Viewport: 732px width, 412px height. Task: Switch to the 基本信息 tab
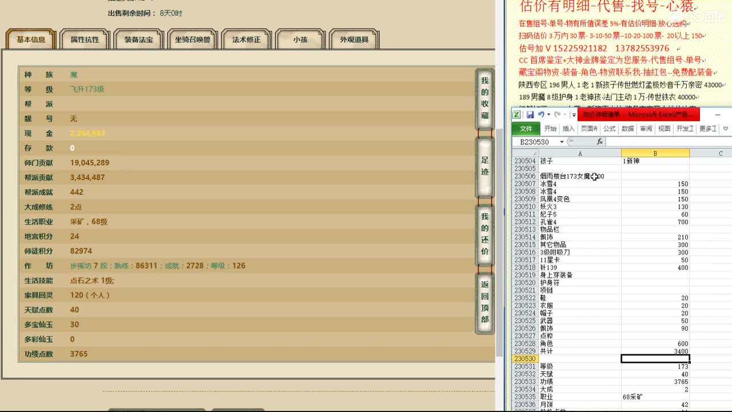(31, 39)
